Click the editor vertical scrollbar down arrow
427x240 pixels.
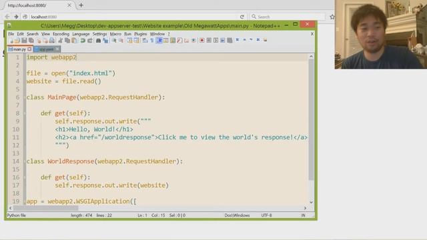point(311,202)
